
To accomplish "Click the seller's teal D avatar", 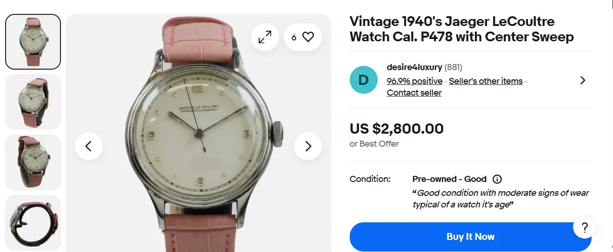I will [363, 80].
